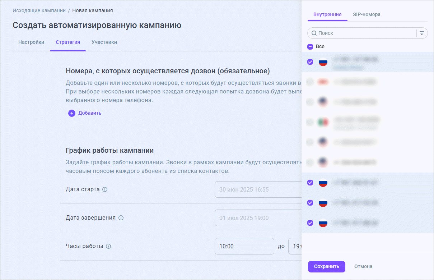
Task: Click info icon beside Дата завершения
Action: pyautogui.click(x=121, y=218)
